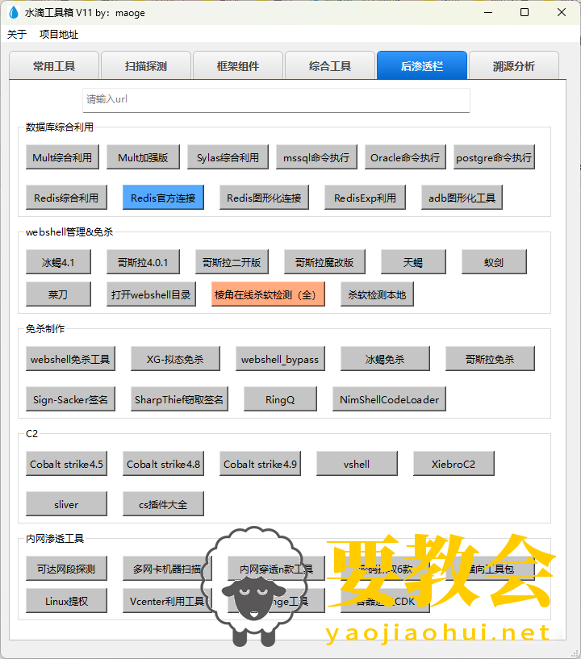This screenshot has height=659, width=581.
Task: Select the 后渗透栏 tab
Action: tap(422, 65)
